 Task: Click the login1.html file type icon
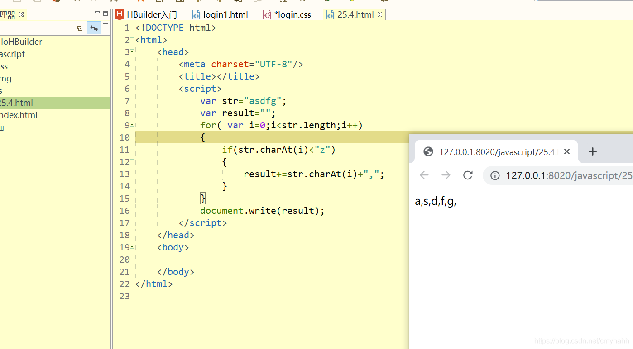click(x=196, y=14)
